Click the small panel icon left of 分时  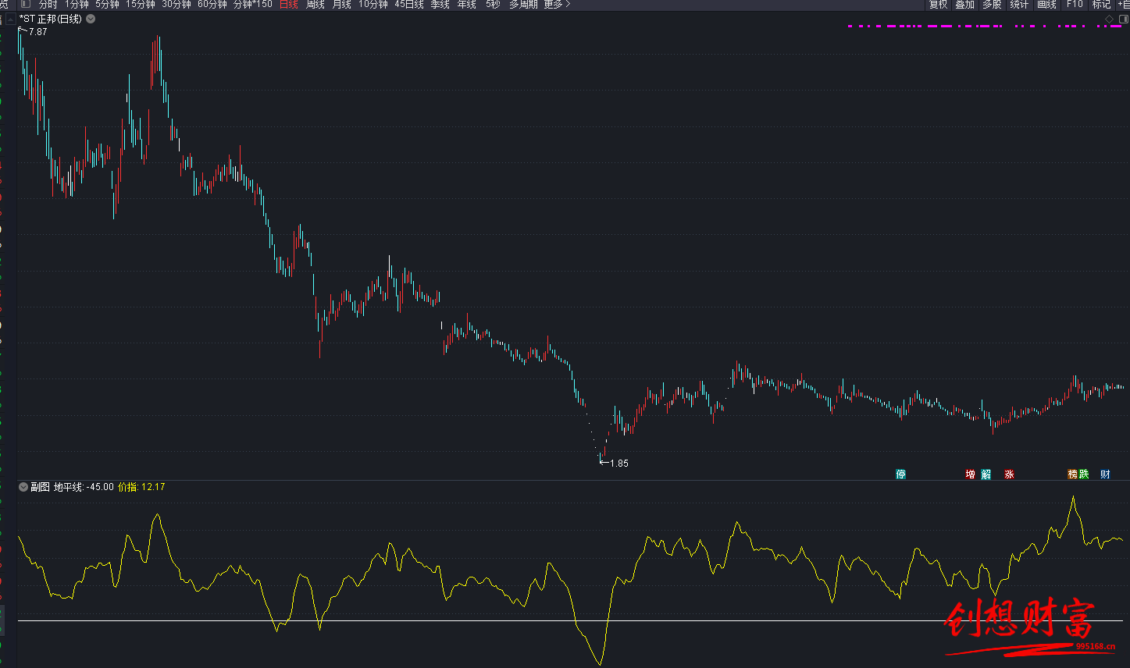point(26,5)
